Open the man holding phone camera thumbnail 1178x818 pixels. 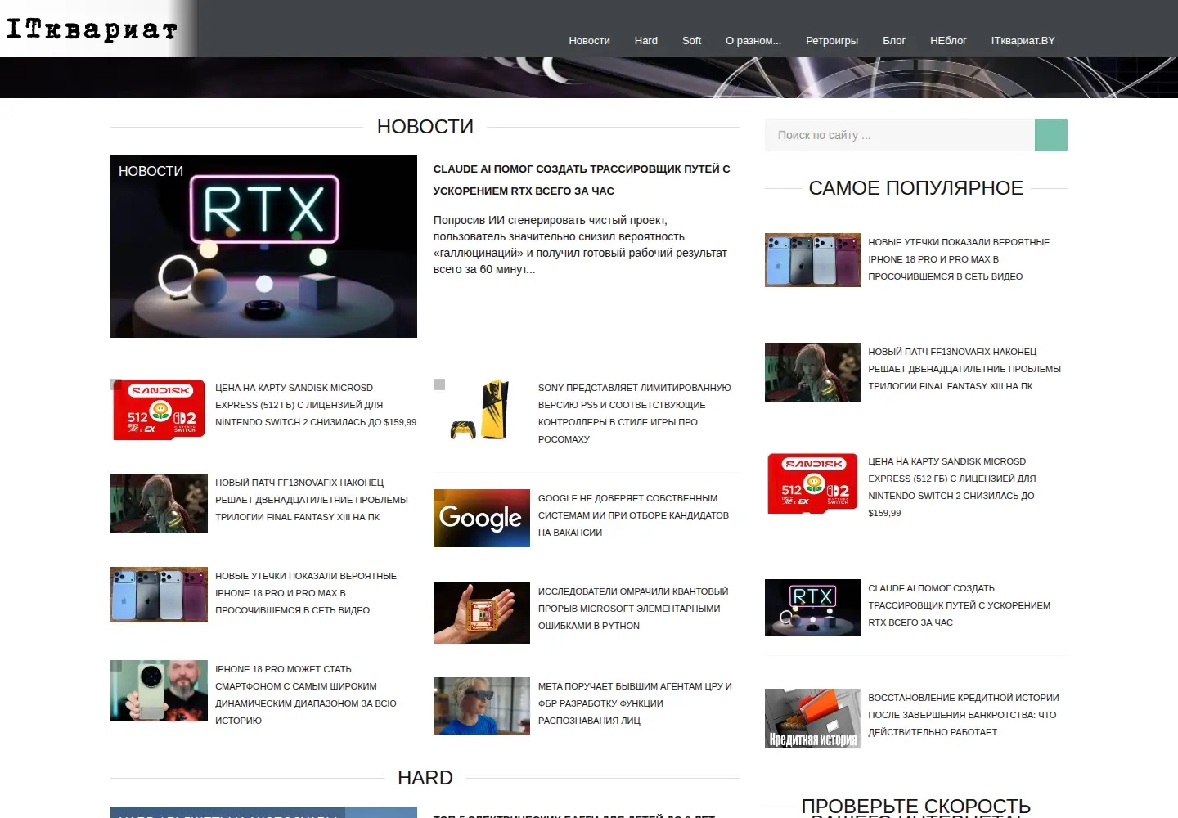[159, 690]
